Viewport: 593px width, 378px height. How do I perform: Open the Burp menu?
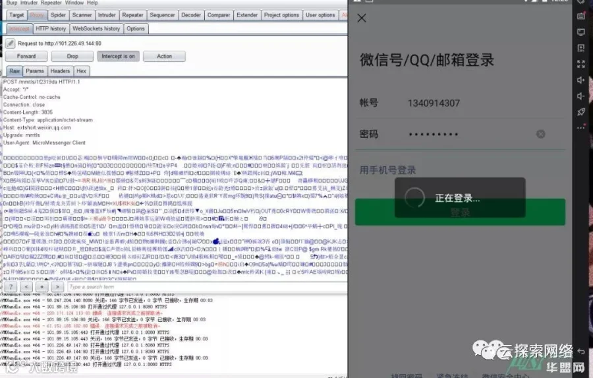point(11,3)
